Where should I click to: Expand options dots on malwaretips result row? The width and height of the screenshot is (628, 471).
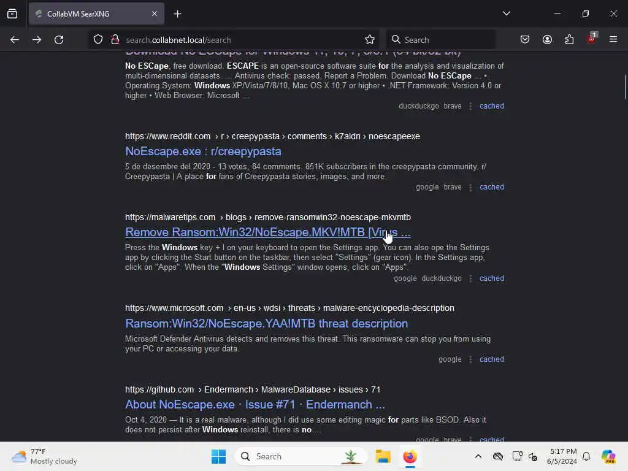(x=470, y=278)
